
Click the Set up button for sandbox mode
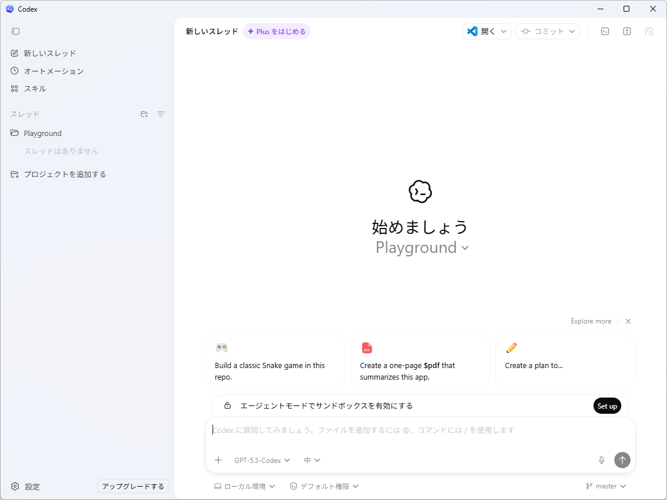point(607,406)
